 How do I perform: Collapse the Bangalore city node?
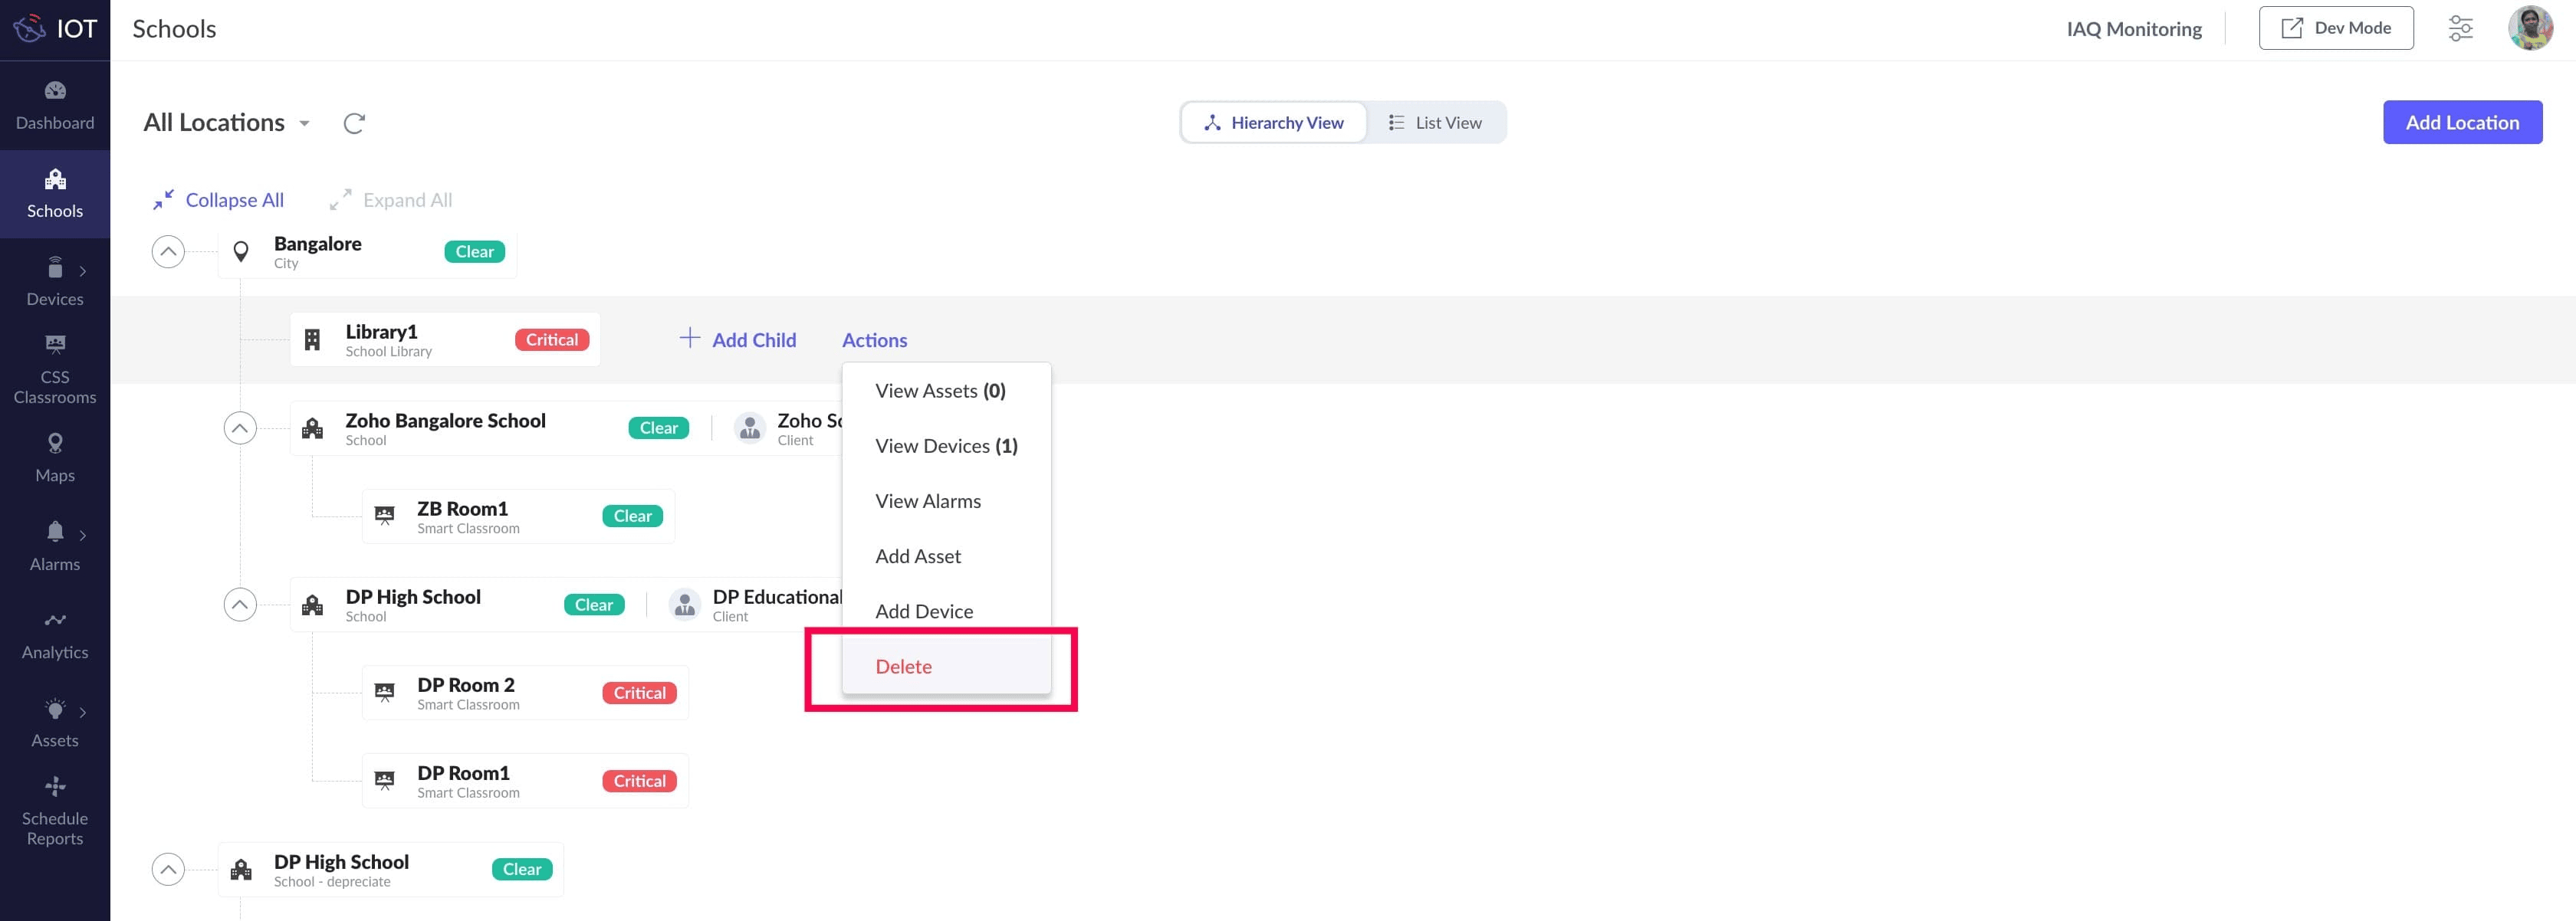coord(168,252)
